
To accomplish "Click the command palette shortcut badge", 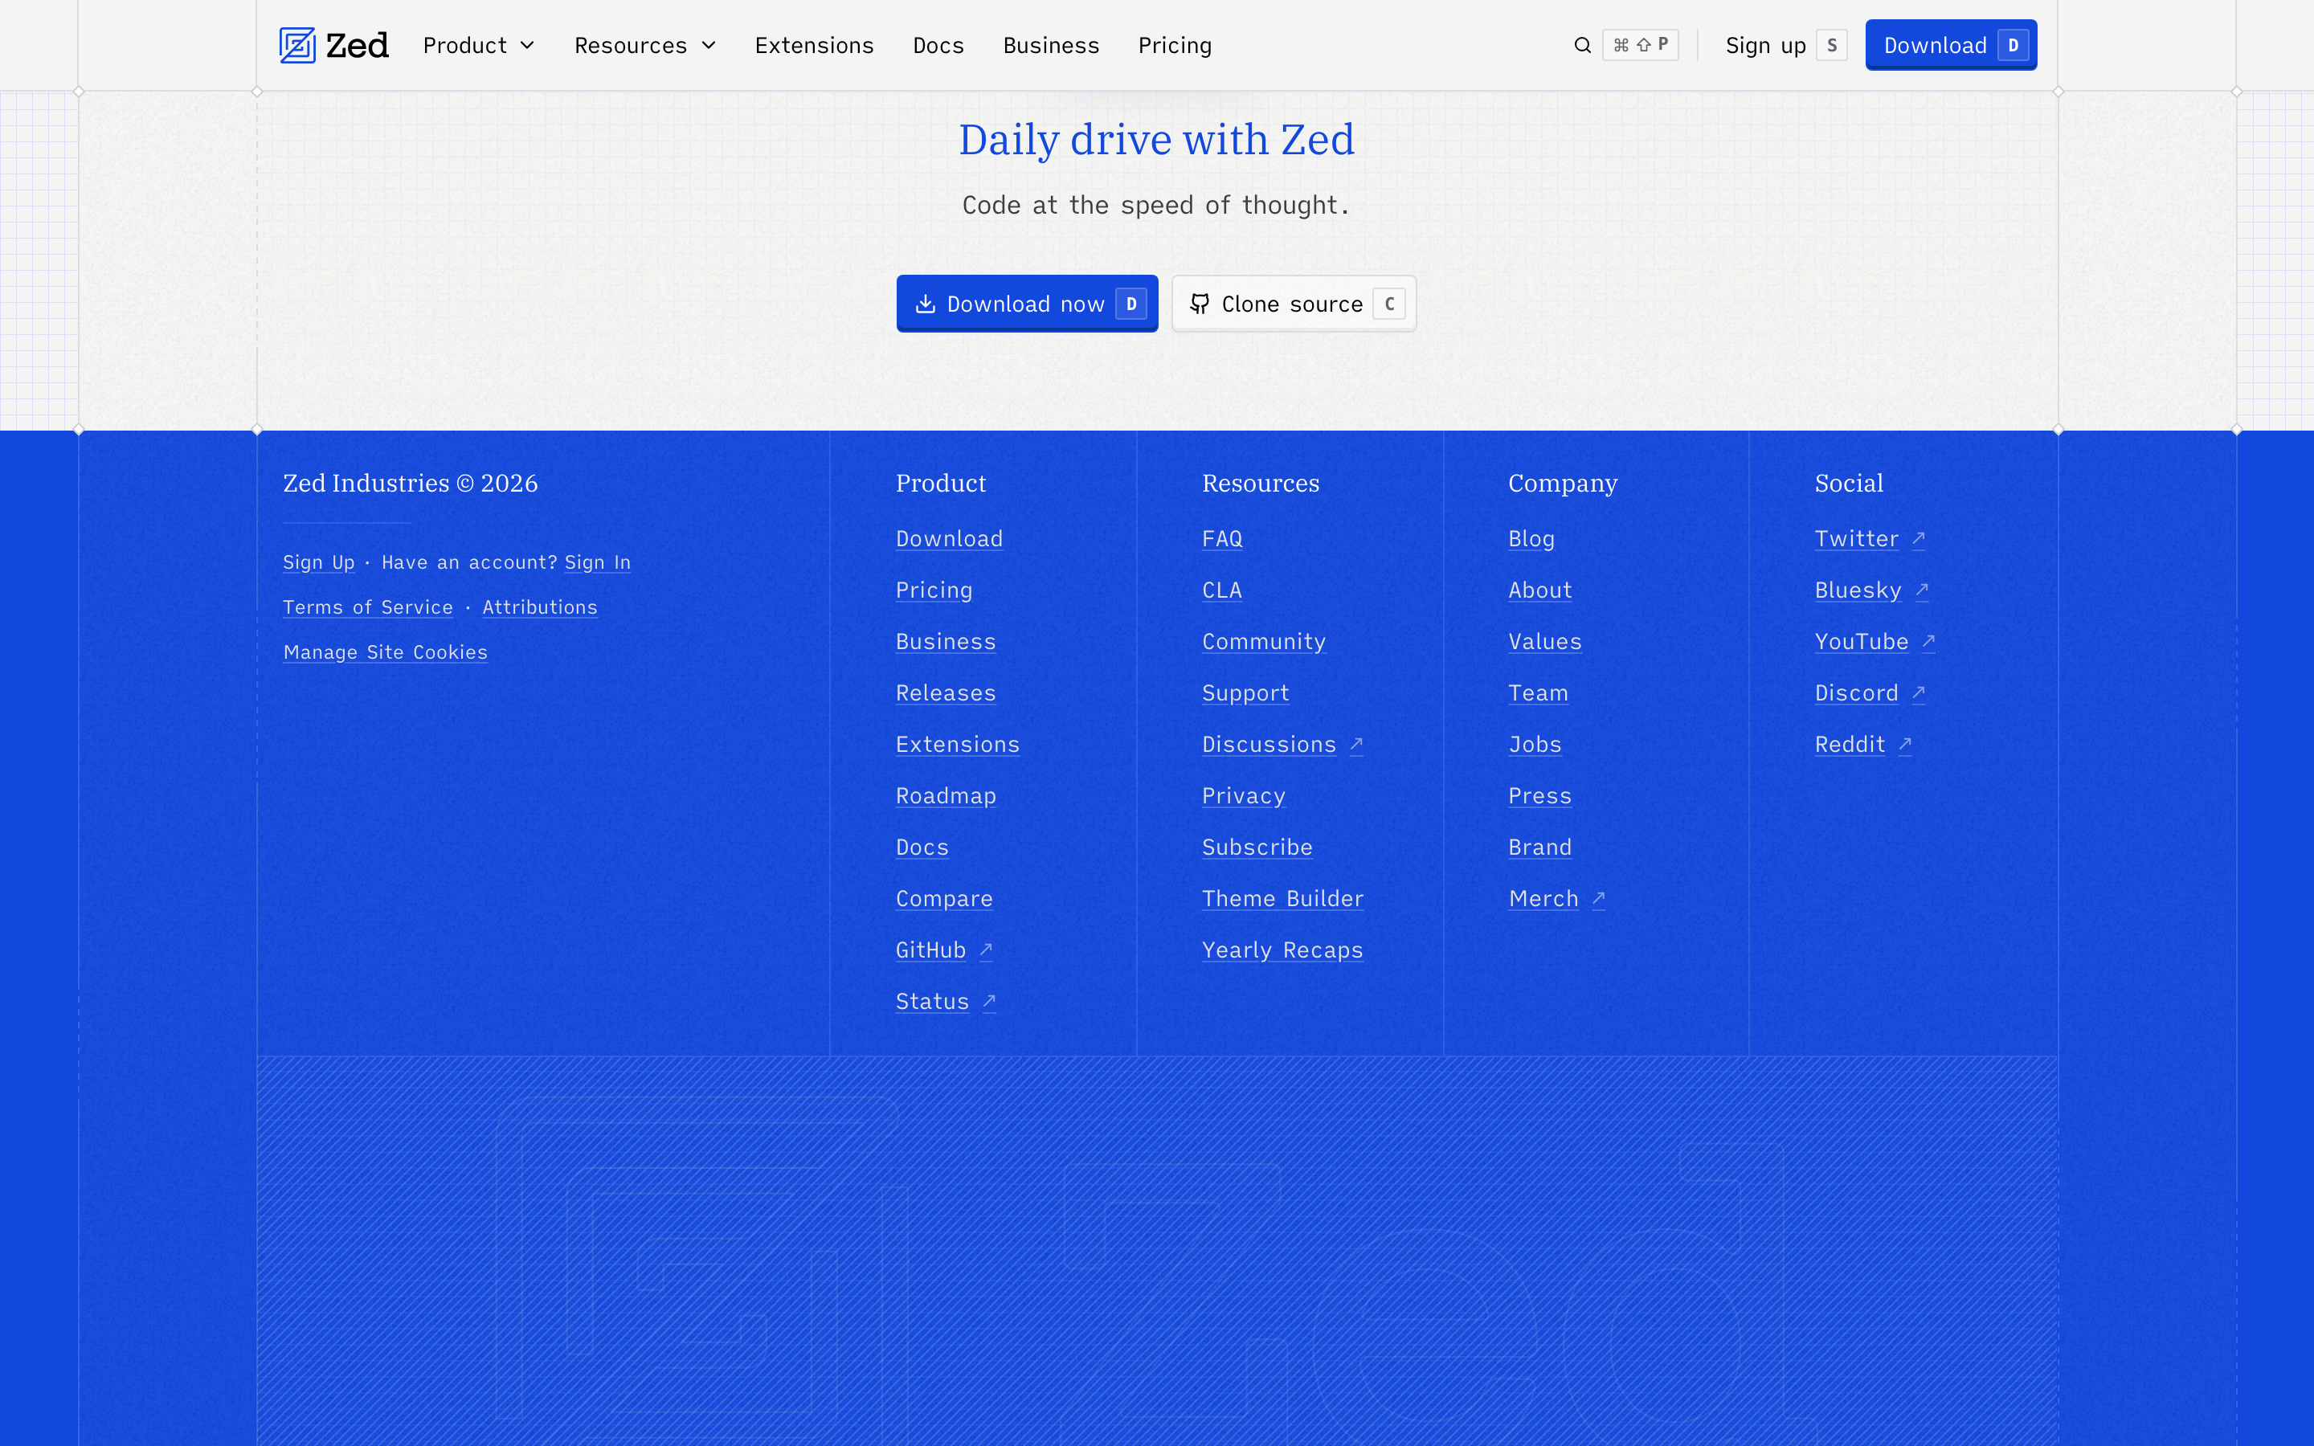I will [x=1640, y=45].
